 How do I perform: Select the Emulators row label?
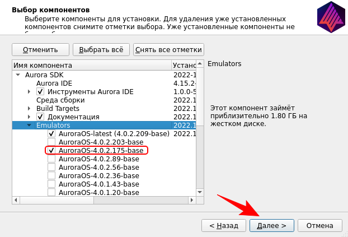(53, 125)
